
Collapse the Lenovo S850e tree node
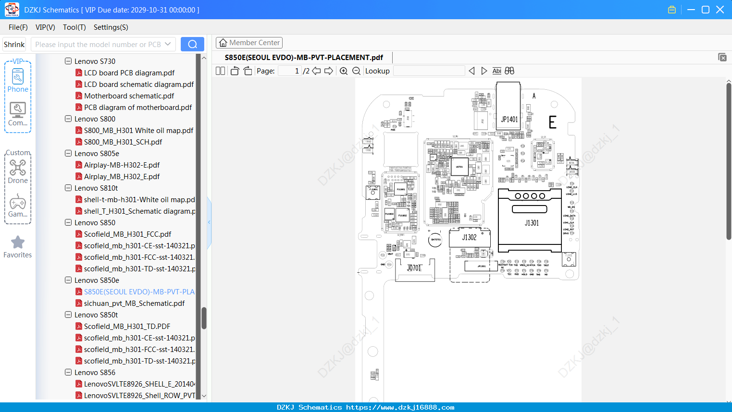click(68, 280)
